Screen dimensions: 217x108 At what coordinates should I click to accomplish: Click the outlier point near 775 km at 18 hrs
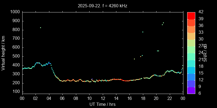pos(143,32)
